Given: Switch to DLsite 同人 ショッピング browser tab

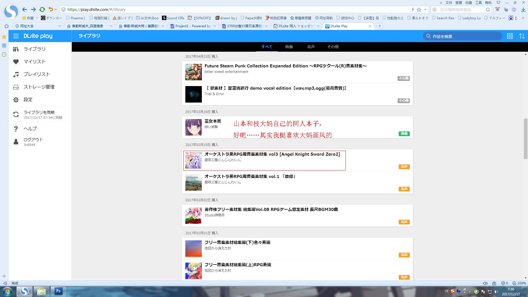Looking at the screenshot, I should click(296, 26).
